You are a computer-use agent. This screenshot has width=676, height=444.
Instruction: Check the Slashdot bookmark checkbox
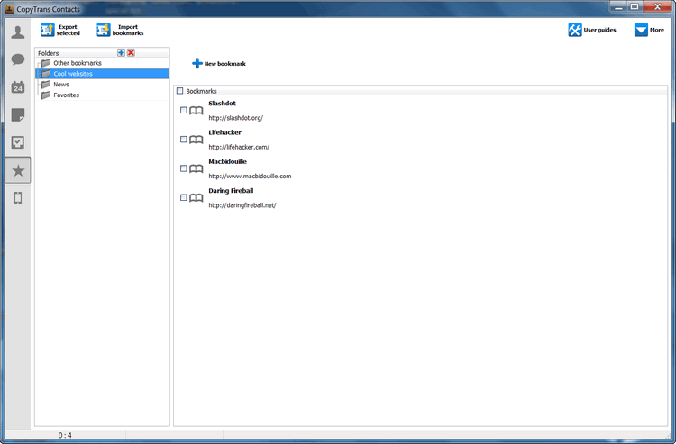184,110
